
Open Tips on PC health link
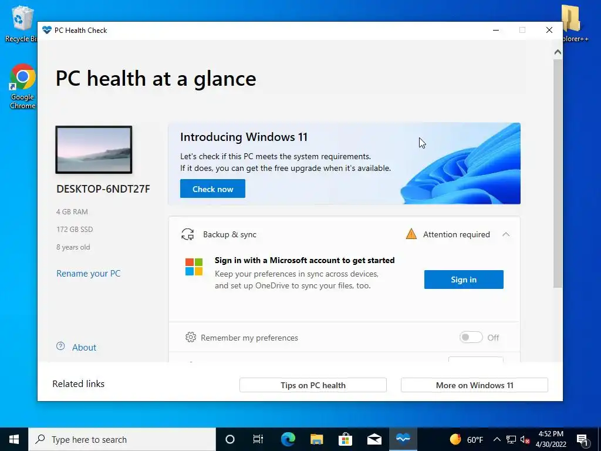(313, 385)
